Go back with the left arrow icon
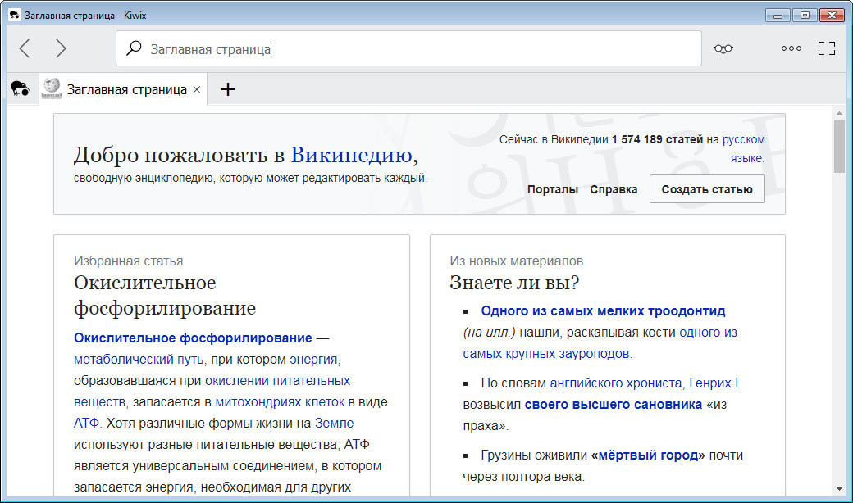This screenshot has width=853, height=503. pyautogui.click(x=25, y=48)
